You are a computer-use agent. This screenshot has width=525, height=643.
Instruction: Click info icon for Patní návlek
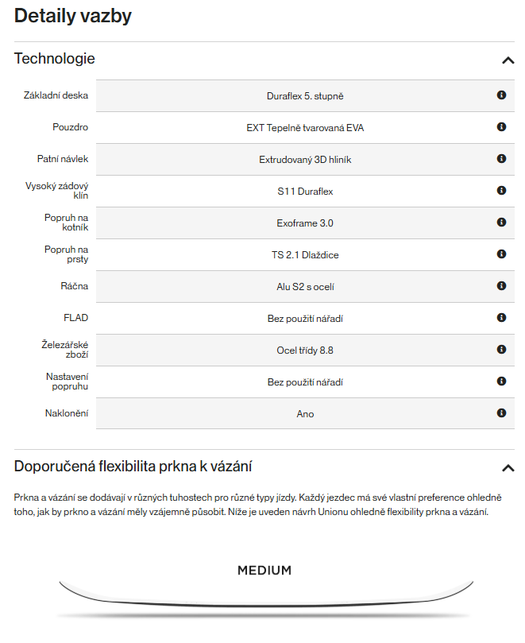coord(501,159)
